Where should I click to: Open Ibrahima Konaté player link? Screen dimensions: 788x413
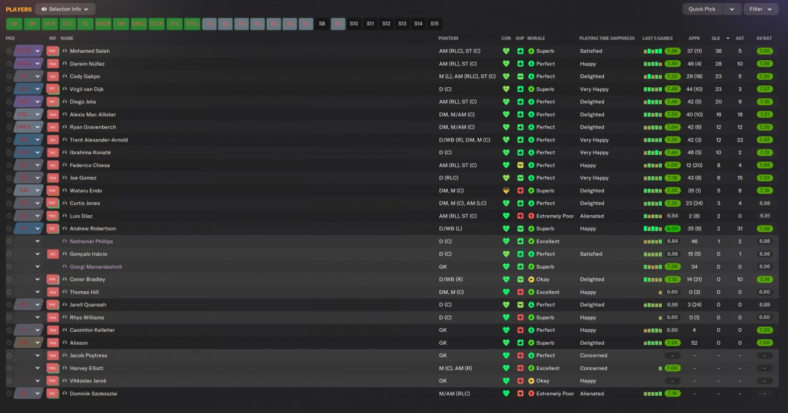pos(89,152)
